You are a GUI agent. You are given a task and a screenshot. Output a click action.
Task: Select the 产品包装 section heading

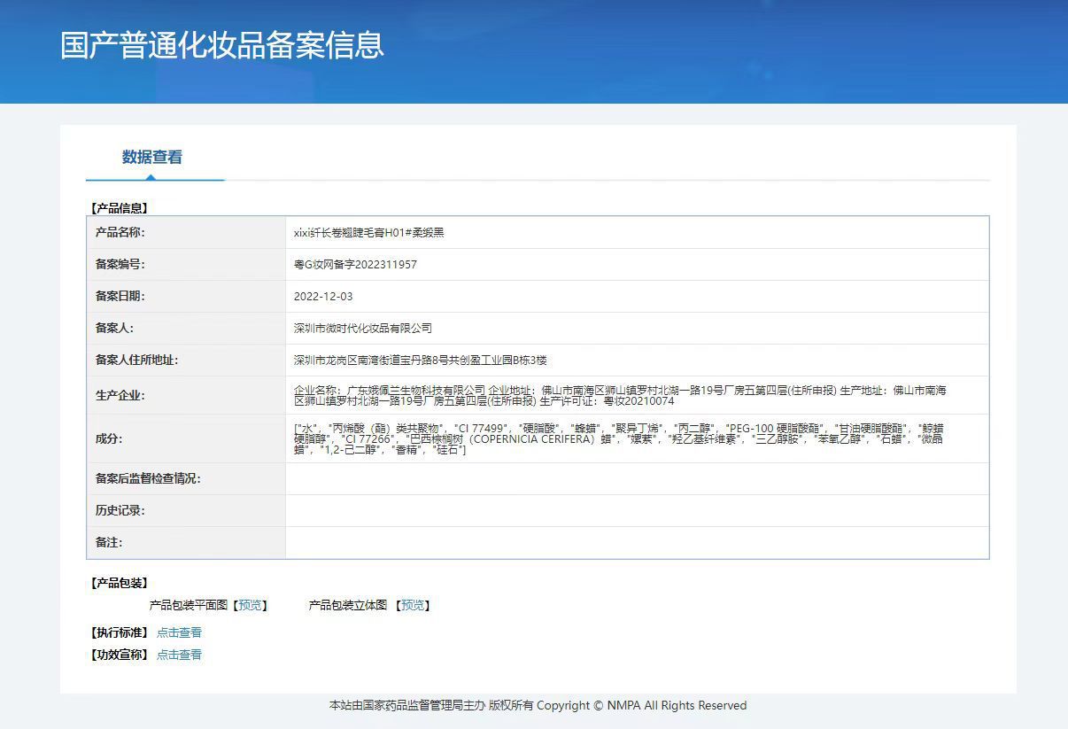[x=119, y=583]
